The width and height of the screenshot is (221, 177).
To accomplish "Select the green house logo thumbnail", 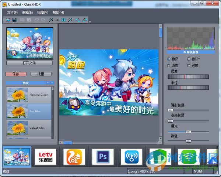I will [160, 157].
